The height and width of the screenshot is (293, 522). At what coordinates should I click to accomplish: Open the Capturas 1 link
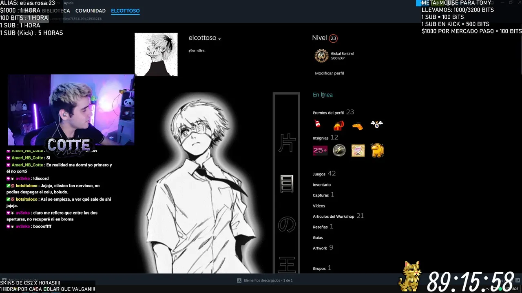coord(323,195)
